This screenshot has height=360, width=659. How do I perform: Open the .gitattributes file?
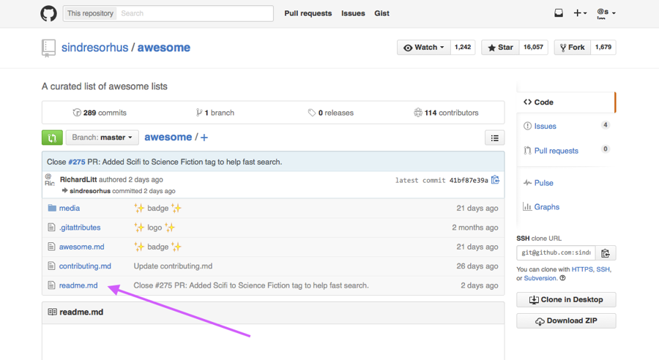click(x=80, y=228)
